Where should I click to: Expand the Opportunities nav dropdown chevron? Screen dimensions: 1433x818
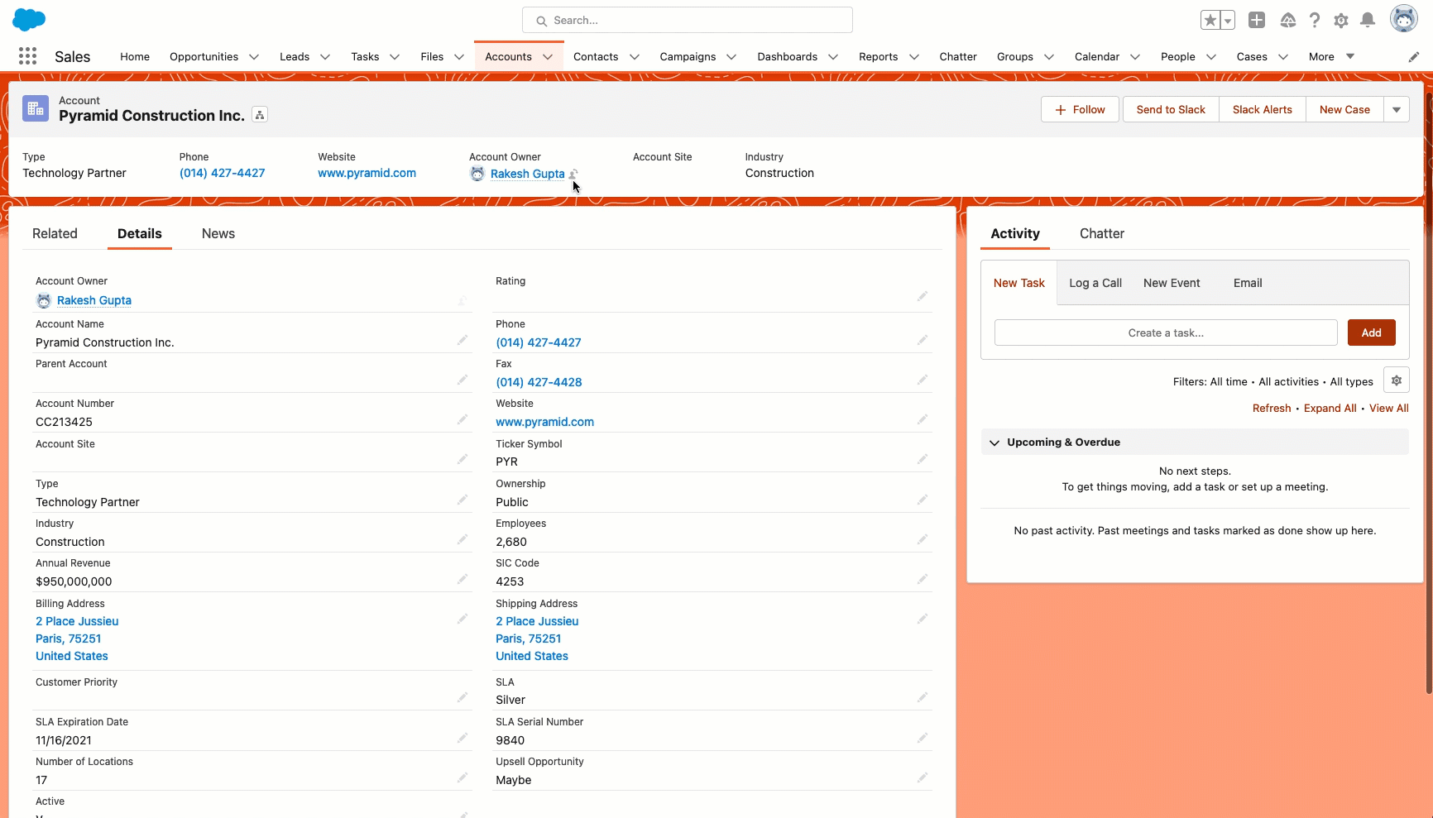tap(254, 57)
